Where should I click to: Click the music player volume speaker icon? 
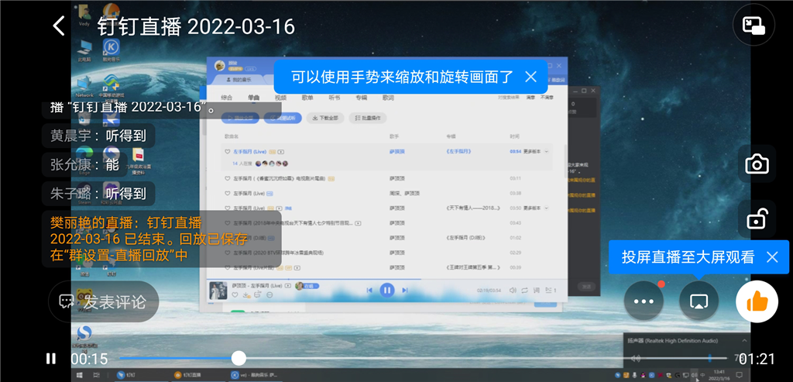coord(513,290)
